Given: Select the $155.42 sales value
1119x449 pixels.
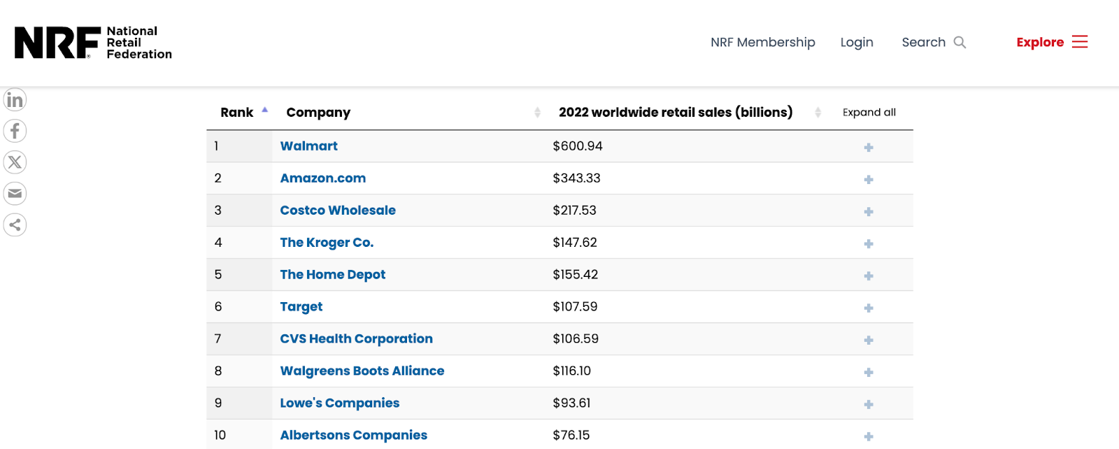Looking at the screenshot, I should (x=576, y=275).
